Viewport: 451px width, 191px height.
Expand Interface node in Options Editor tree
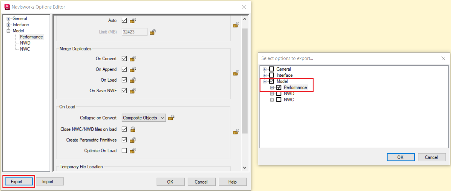tap(8, 25)
